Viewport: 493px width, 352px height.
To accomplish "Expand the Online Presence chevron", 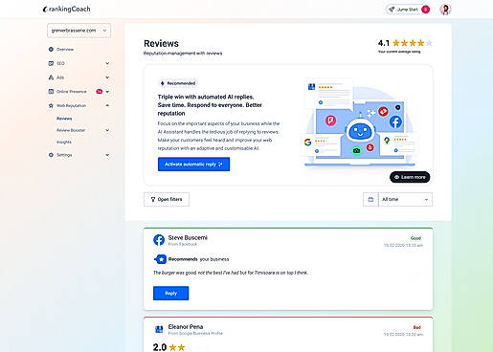I will [107, 92].
